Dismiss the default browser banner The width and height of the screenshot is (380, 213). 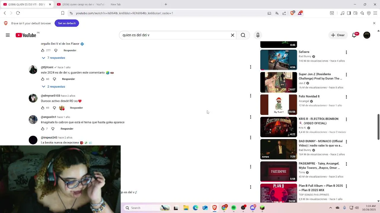[x=374, y=23]
